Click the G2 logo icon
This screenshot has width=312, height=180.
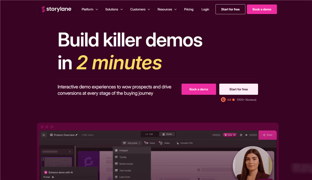(223, 100)
